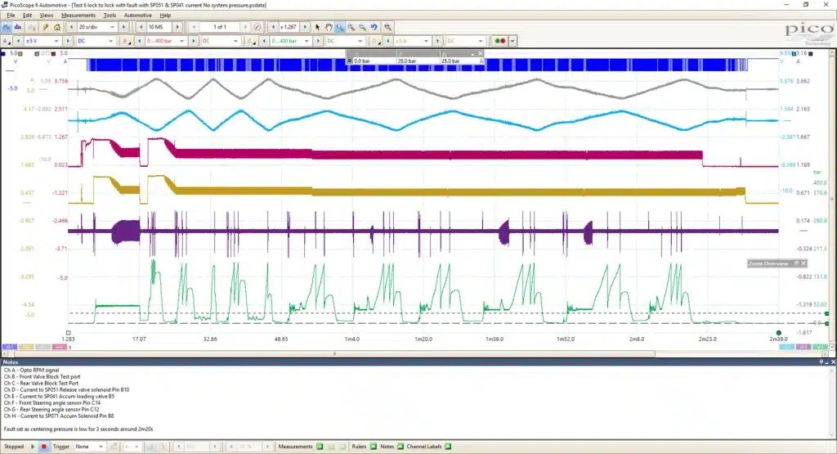Click the undo zoom icon
The image size is (837, 454).
[x=374, y=27]
